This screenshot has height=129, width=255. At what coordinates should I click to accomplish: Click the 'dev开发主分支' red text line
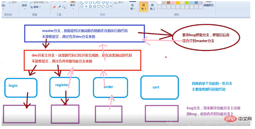point(82,55)
